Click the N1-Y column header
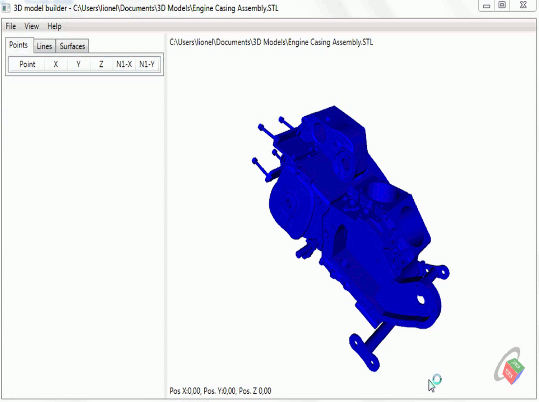 pos(147,64)
